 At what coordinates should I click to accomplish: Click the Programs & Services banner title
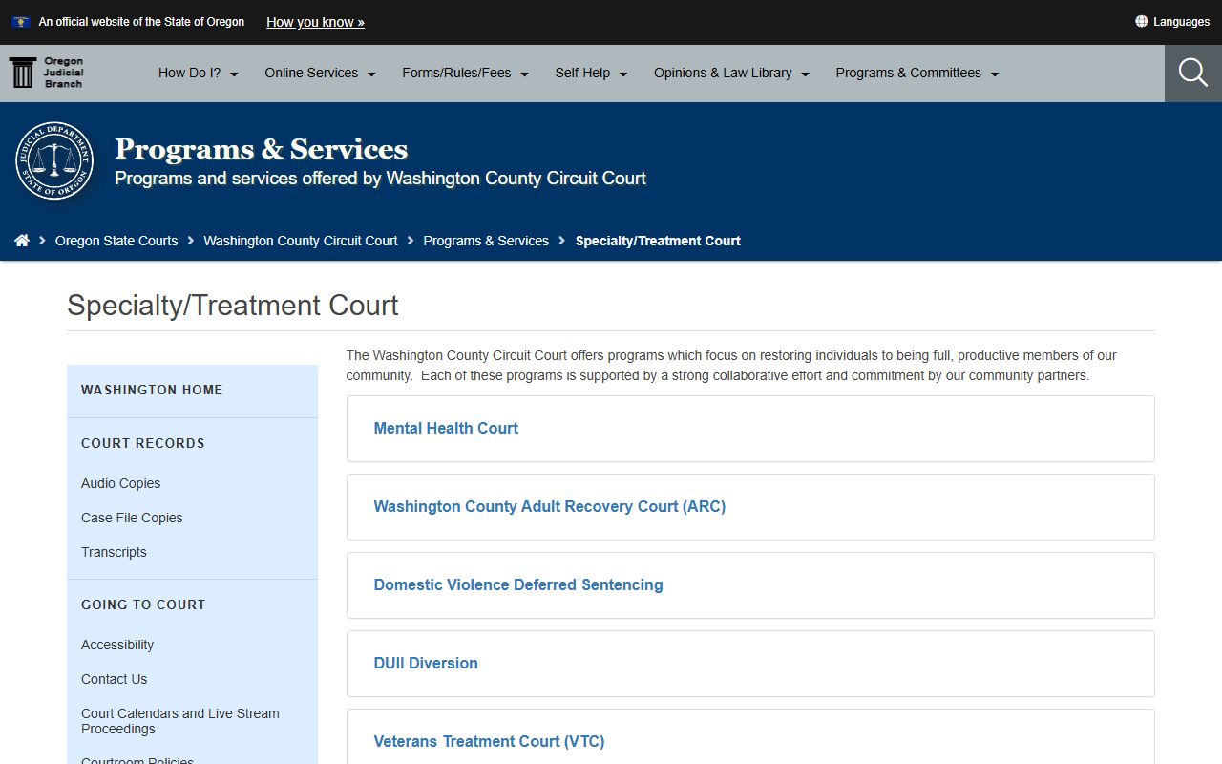pyautogui.click(x=262, y=149)
